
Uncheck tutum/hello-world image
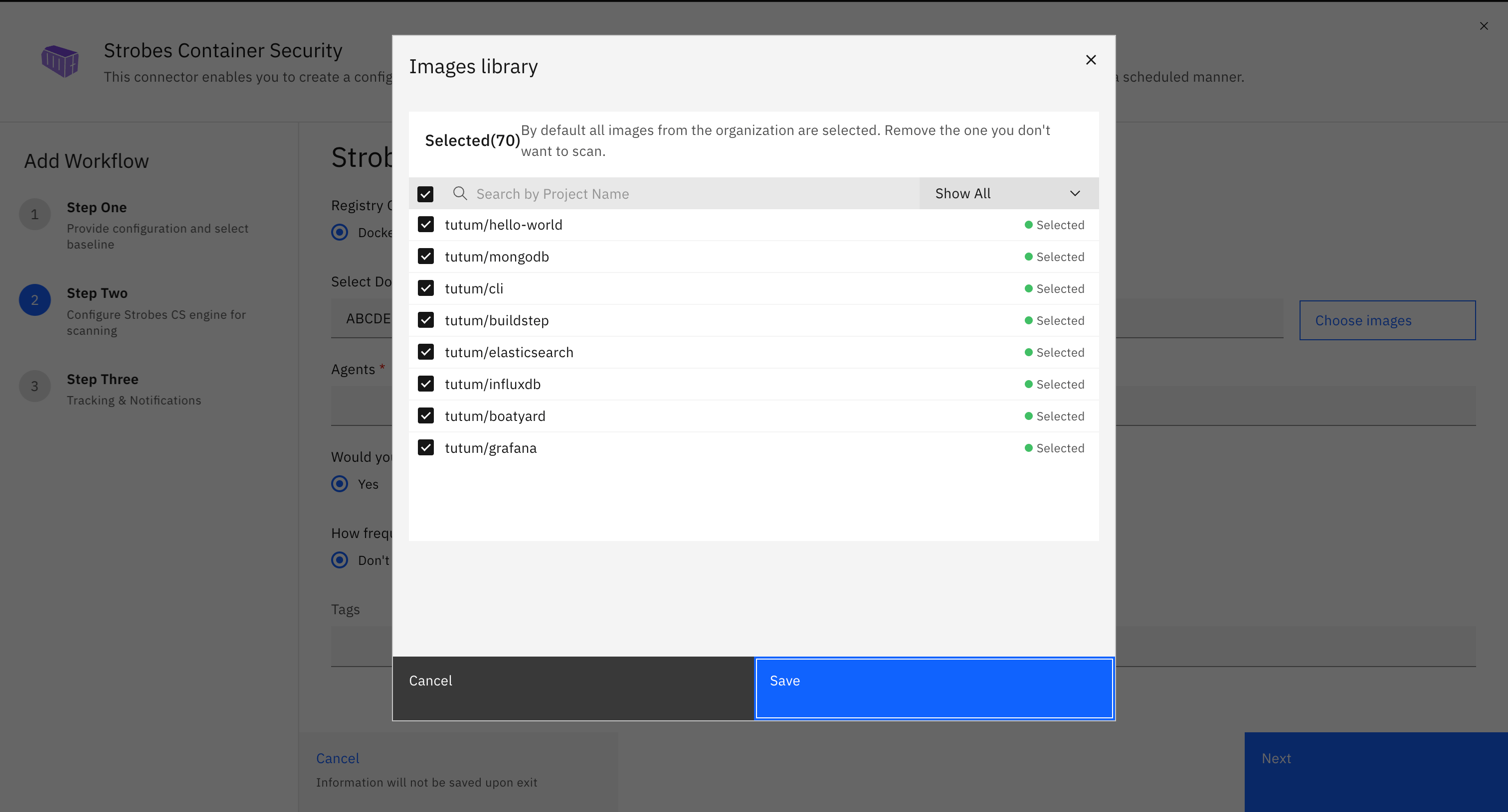click(x=425, y=225)
